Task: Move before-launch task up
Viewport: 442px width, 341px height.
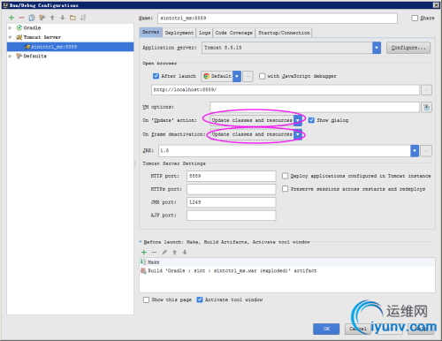Action: [x=175, y=252]
